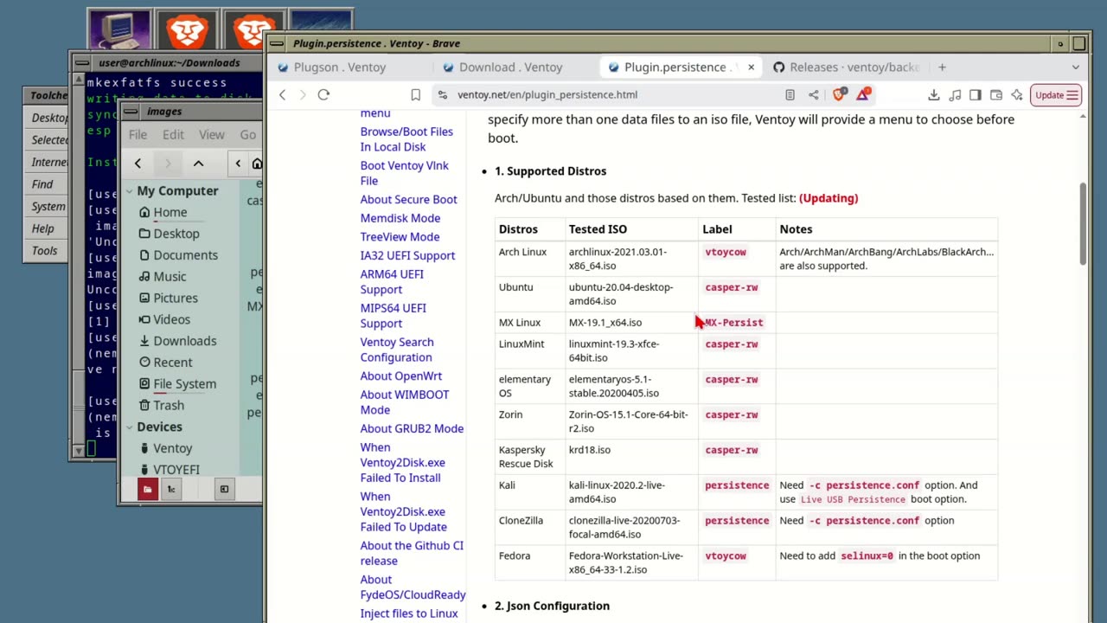The image size is (1107, 623).
Task: Go back in Brave browser
Action: [282, 94]
